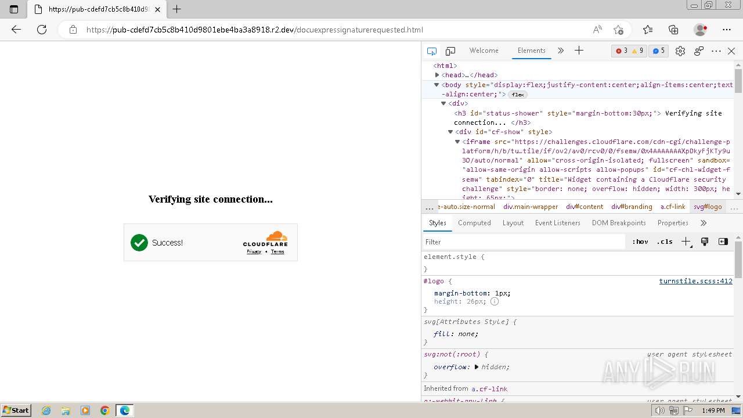This screenshot has height=418, width=743.
Task: Toggle the .cls classes panel
Action: [665, 242]
